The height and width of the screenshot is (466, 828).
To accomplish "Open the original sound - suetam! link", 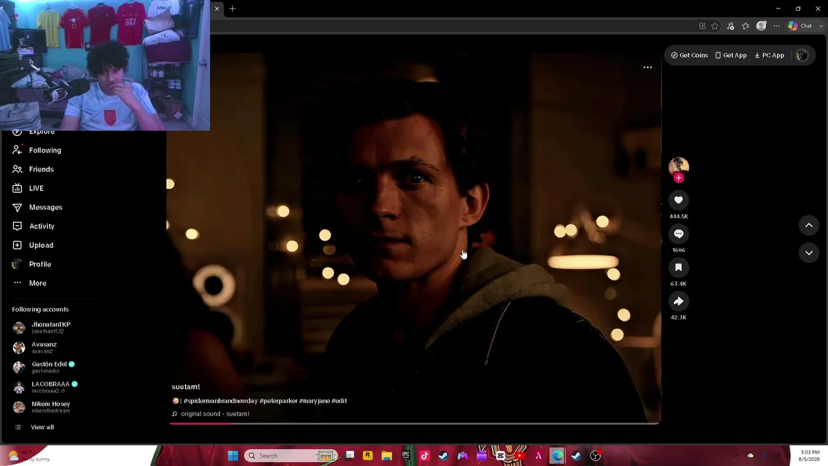I will 215,414.
